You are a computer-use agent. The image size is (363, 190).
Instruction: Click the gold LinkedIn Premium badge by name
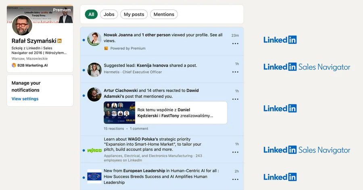coord(60,41)
